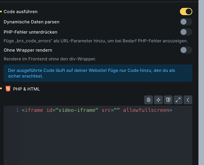Click the Dynamische Daten parsen label
204x165 pixels.
click(31, 22)
